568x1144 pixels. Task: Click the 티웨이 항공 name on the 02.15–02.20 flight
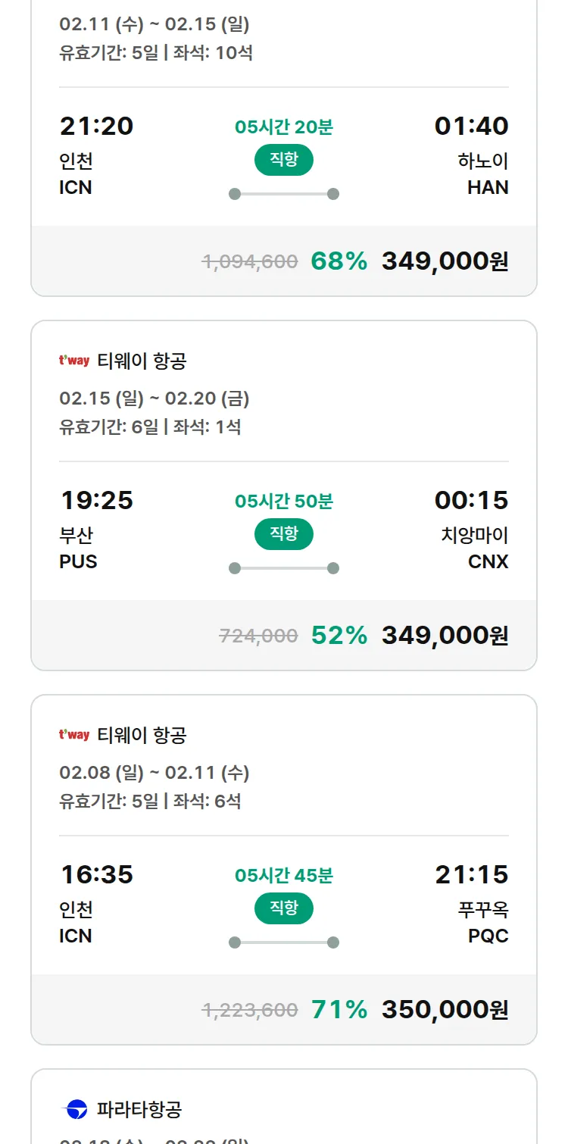tap(142, 361)
